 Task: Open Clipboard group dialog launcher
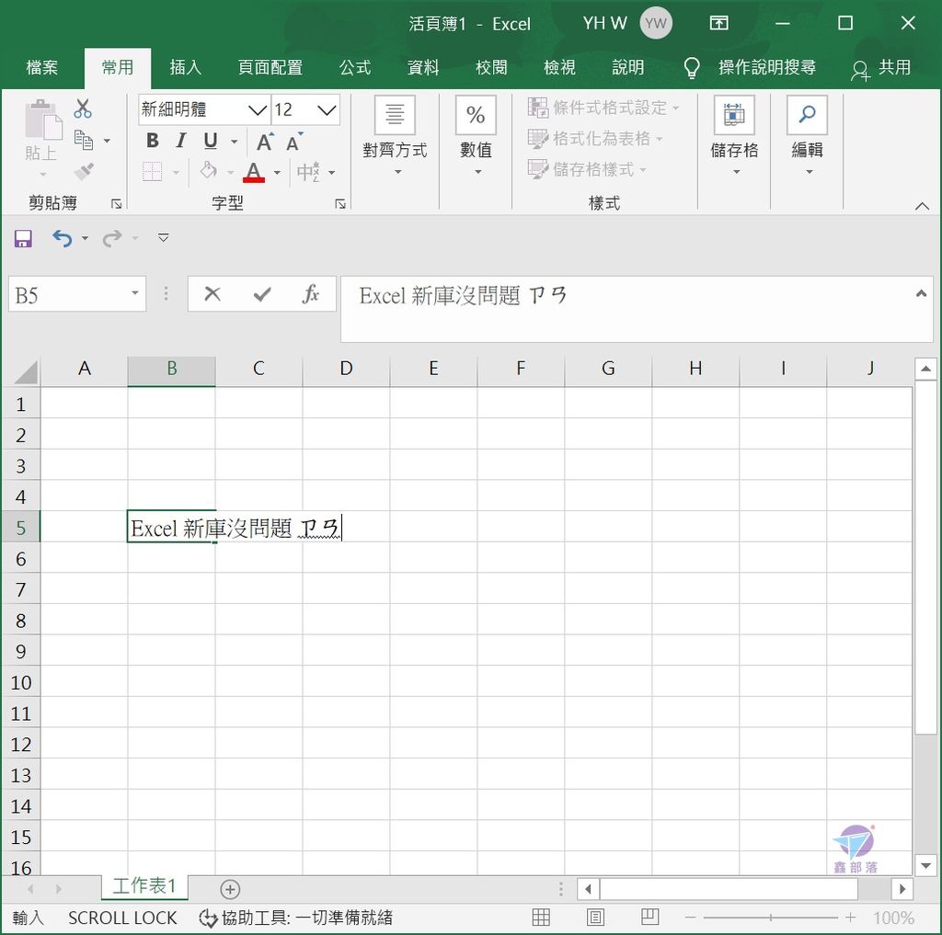(x=117, y=204)
